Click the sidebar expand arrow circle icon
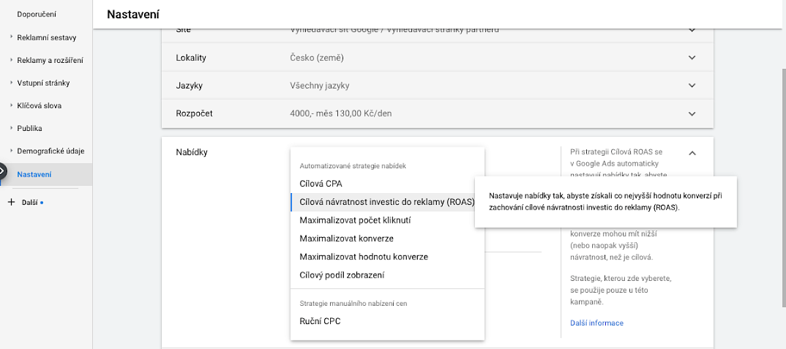 click(x=2, y=172)
